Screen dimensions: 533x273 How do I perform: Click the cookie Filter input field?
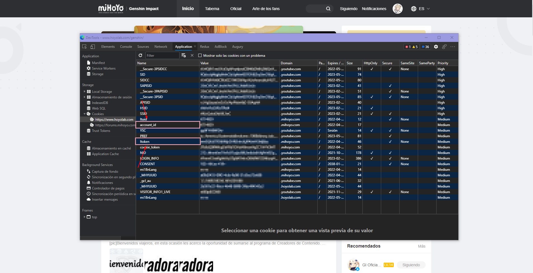(x=162, y=55)
